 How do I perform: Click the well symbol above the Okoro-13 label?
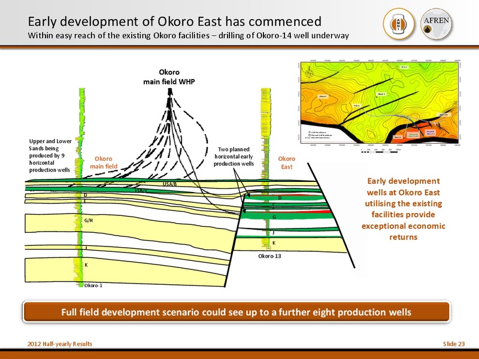[269, 248]
